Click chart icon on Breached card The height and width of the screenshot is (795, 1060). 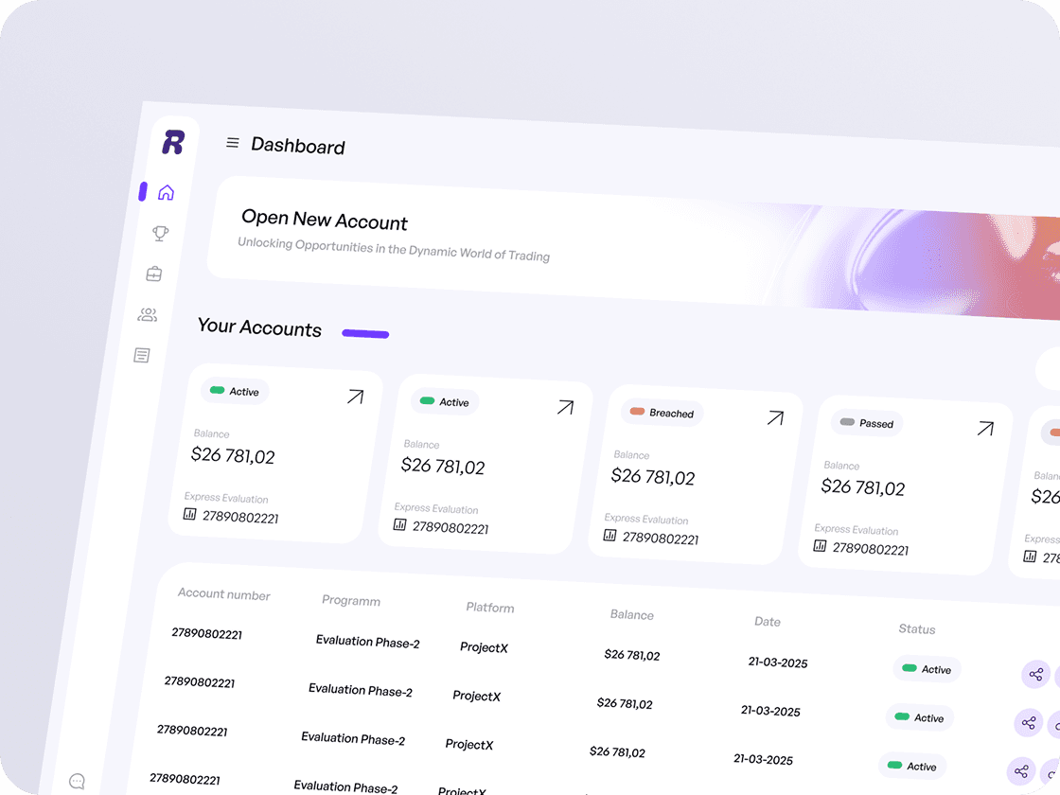click(609, 536)
